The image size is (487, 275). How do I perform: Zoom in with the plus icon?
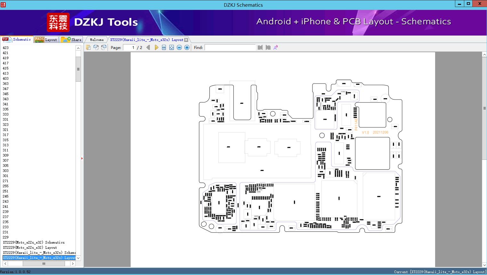click(x=187, y=47)
